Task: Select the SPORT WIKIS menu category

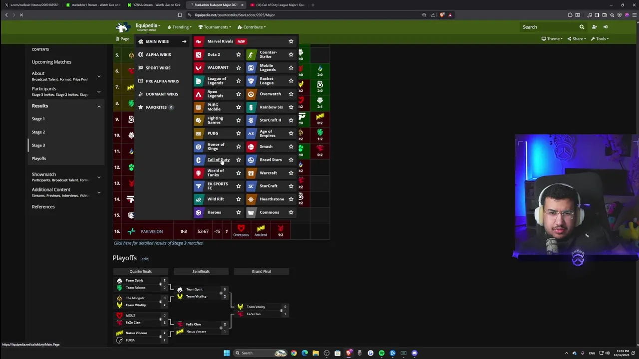Action: click(x=162, y=68)
